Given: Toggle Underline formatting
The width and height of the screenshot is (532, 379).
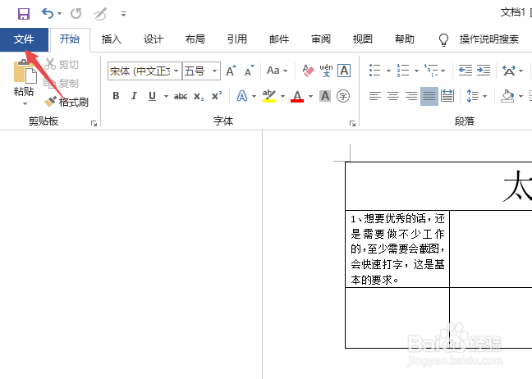Looking at the screenshot, I should click(x=153, y=96).
